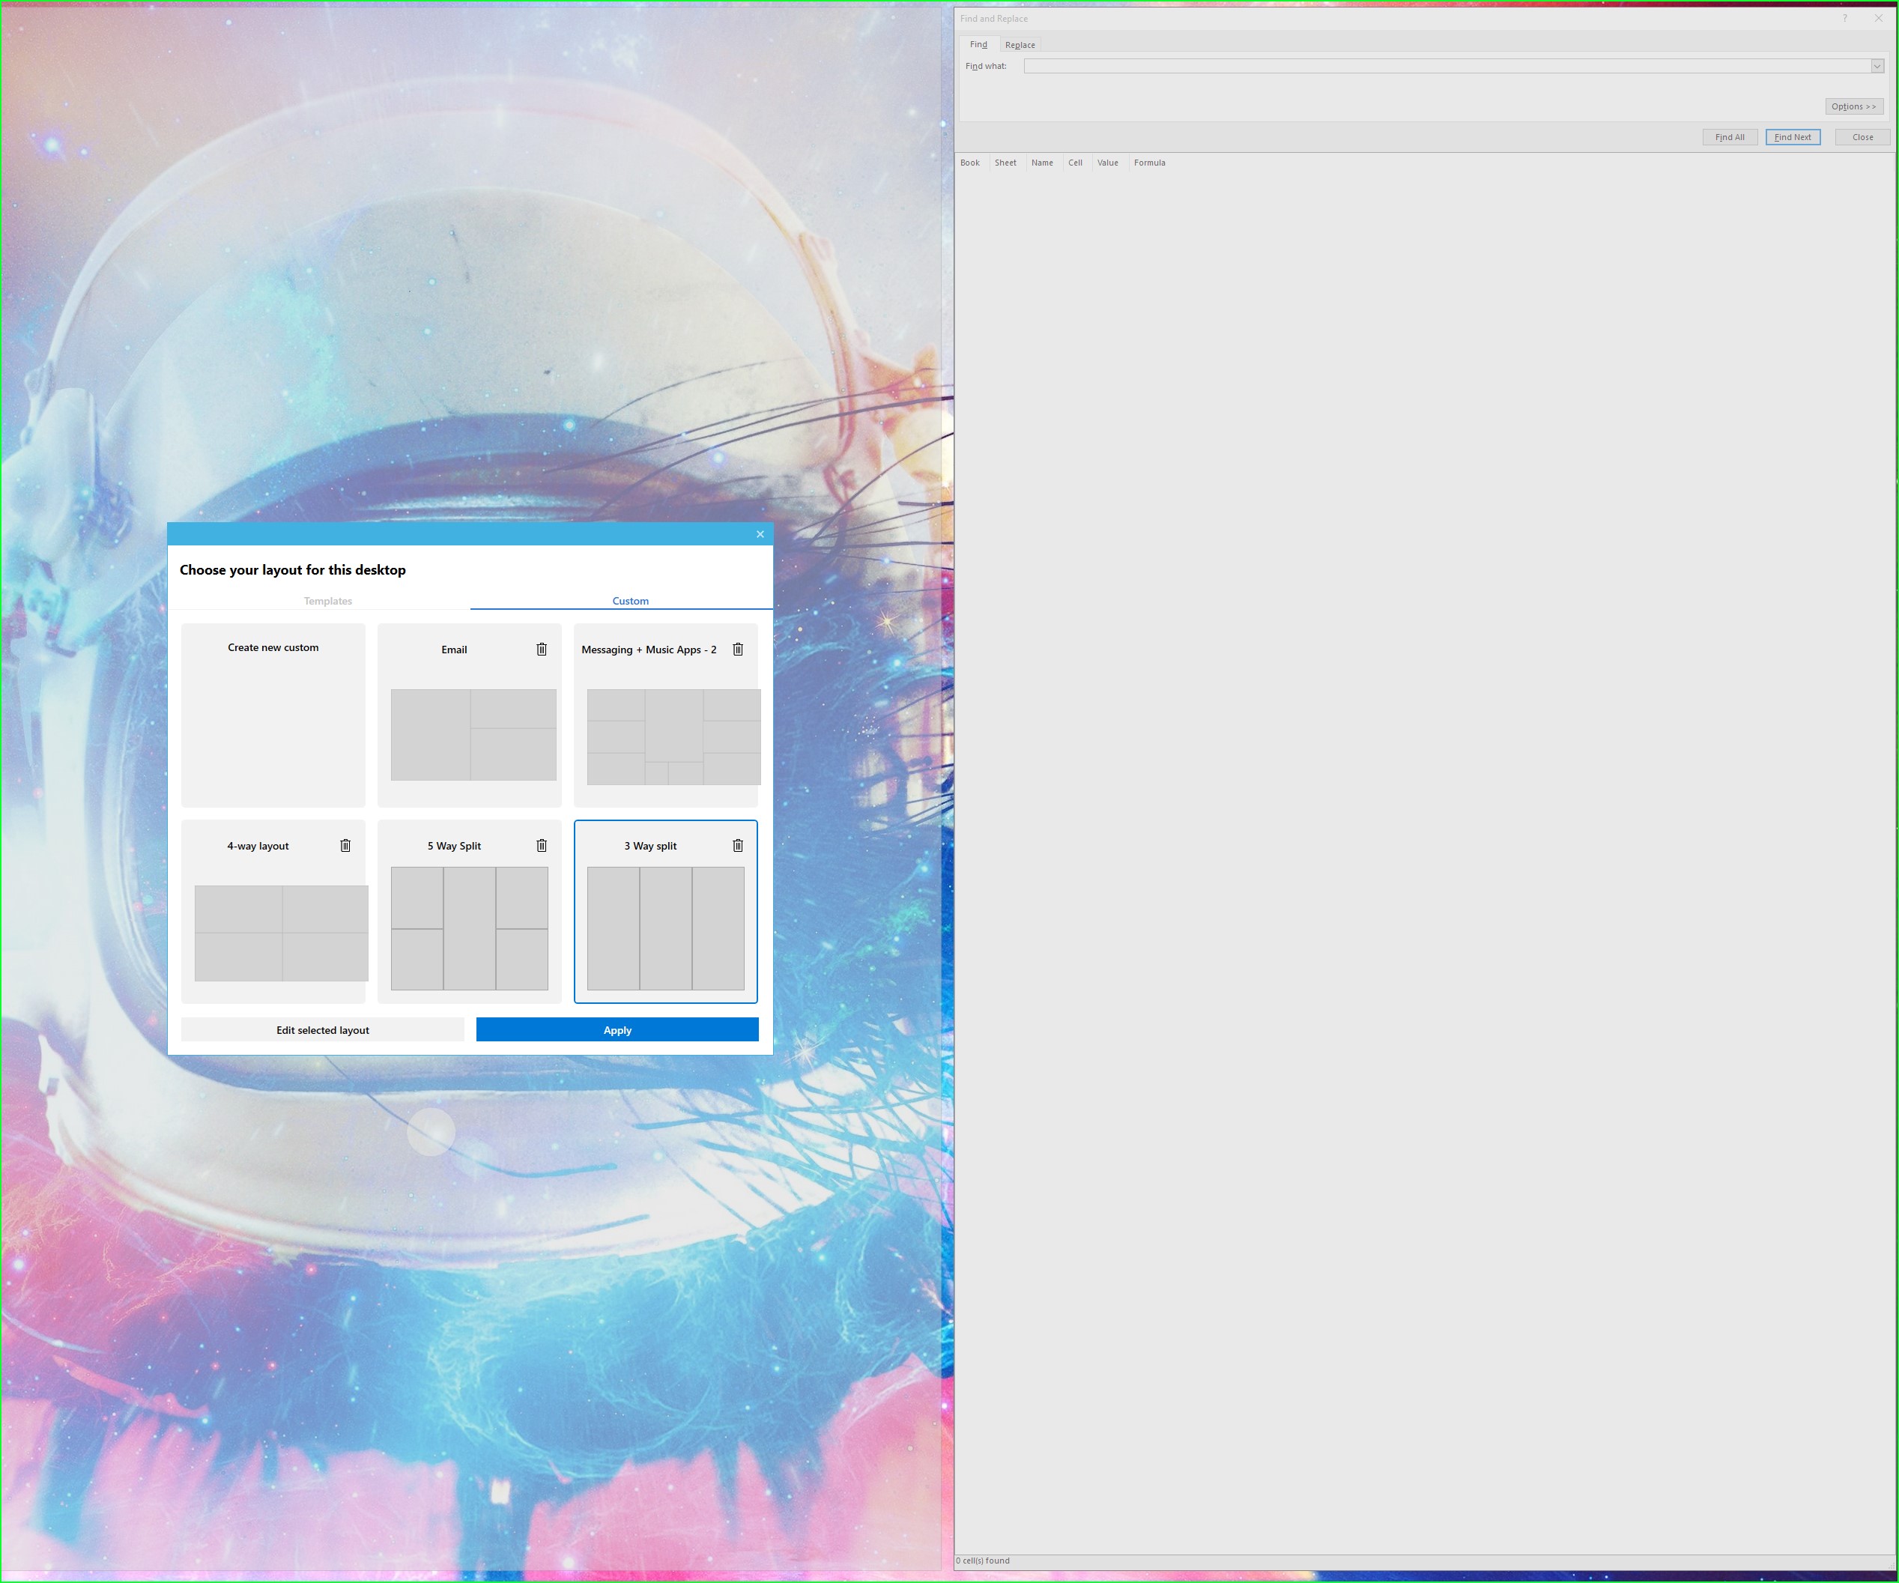Close the layout chooser dialog
The width and height of the screenshot is (1899, 1583).
pyautogui.click(x=760, y=535)
